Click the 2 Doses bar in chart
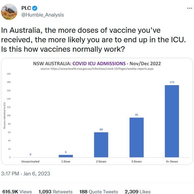This screenshot has width=194, height=194. (101, 145)
